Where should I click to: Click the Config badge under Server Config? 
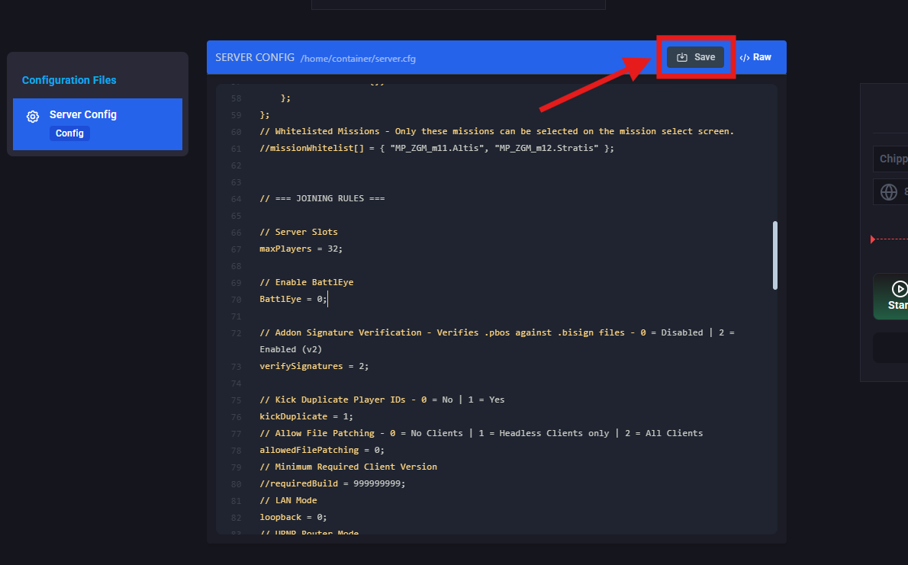pyautogui.click(x=69, y=133)
